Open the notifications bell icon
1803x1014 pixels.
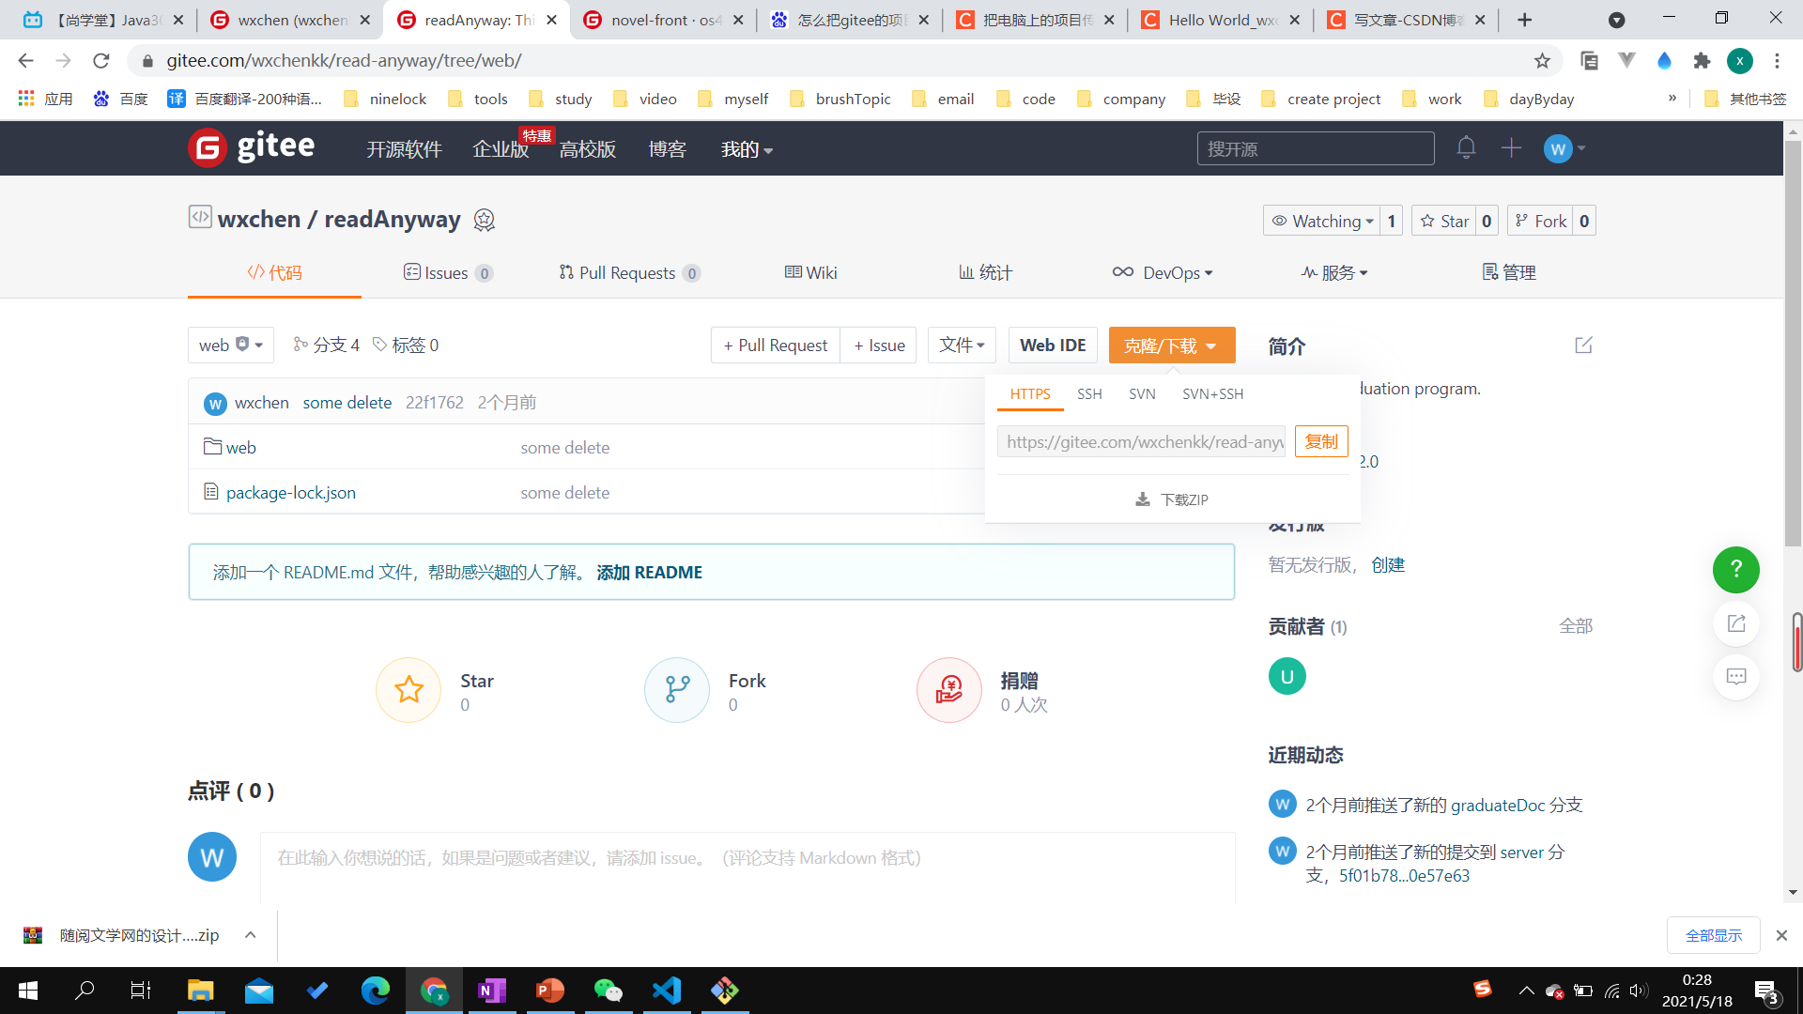[1466, 147]
